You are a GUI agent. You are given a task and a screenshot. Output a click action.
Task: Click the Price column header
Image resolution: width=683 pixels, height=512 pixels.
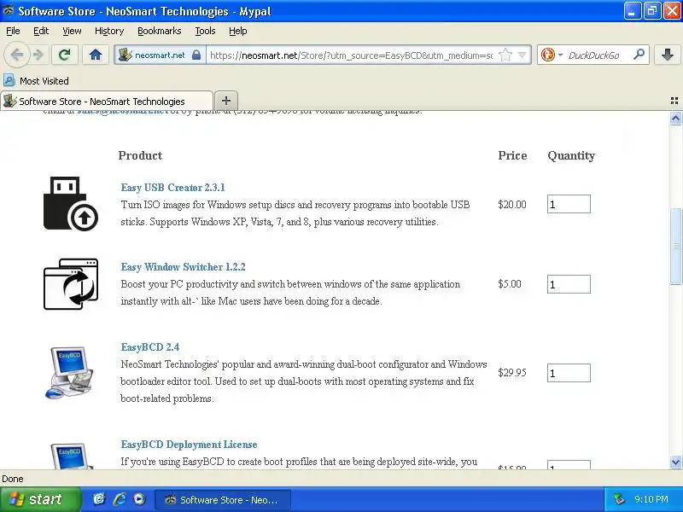click(x=513, y=155)
